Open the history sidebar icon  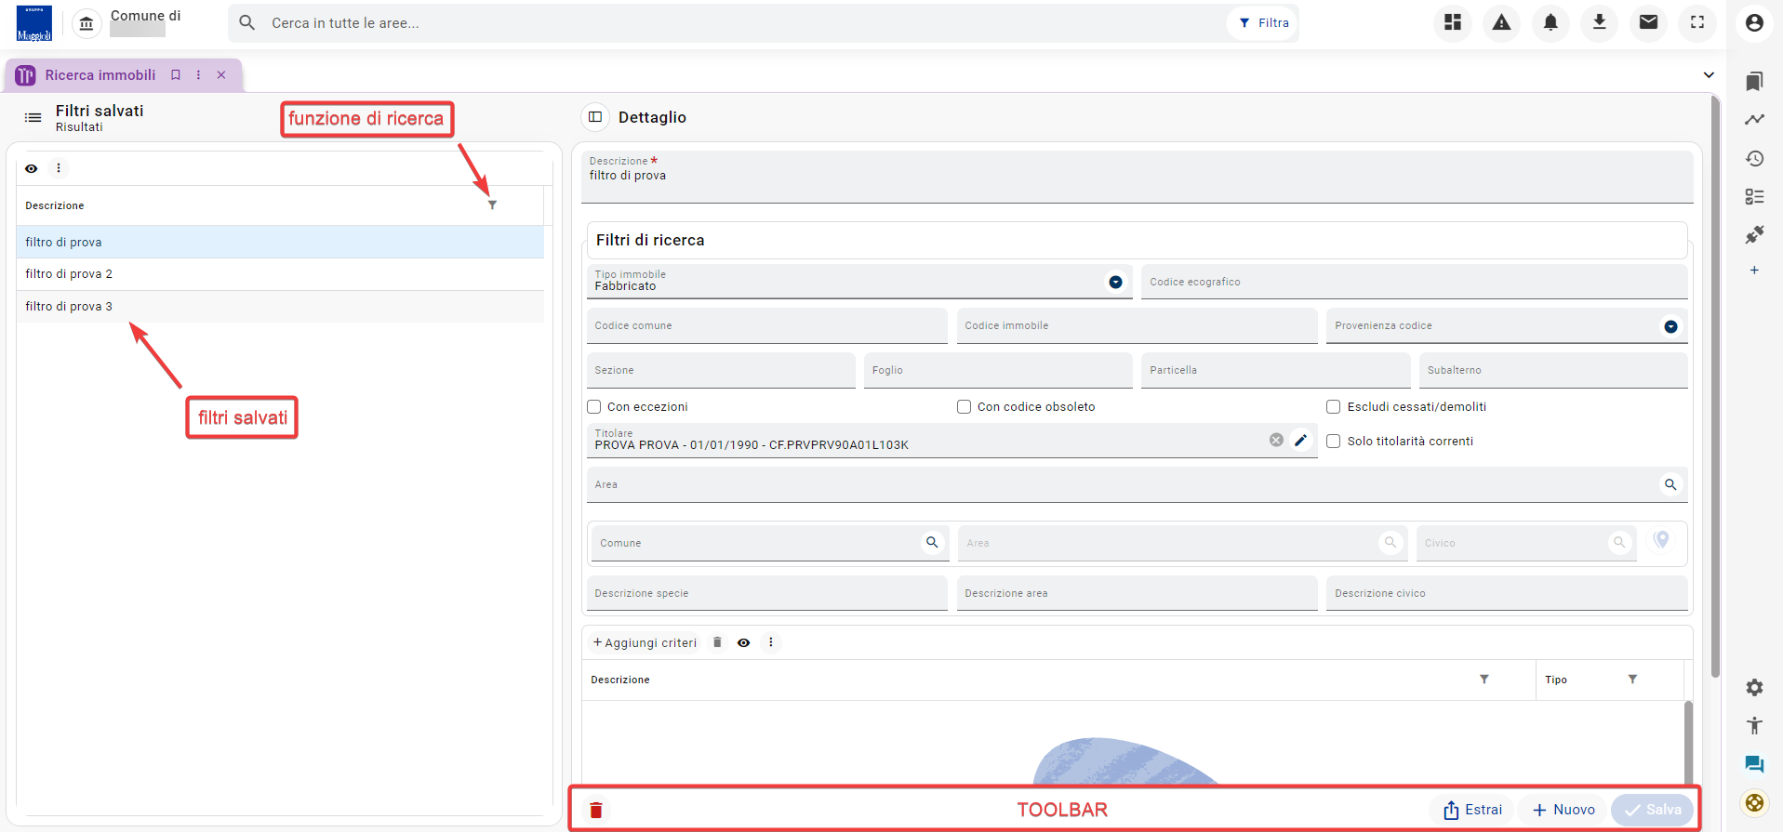pos(1754,158)
